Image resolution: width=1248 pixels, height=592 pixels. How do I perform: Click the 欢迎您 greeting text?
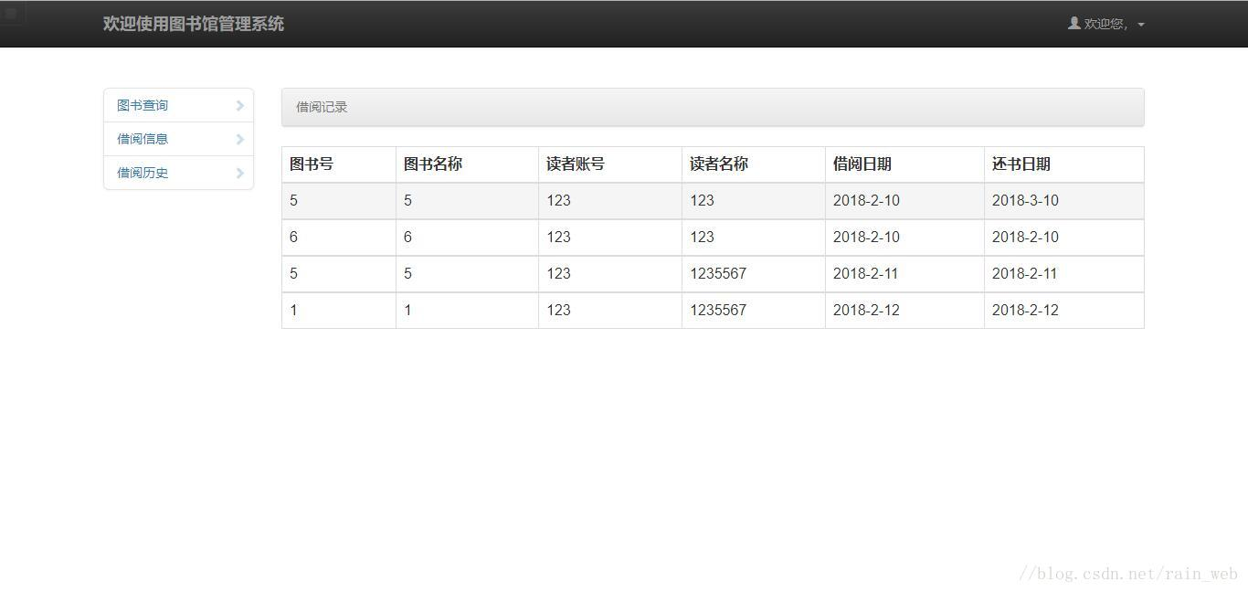[1105, 24]
